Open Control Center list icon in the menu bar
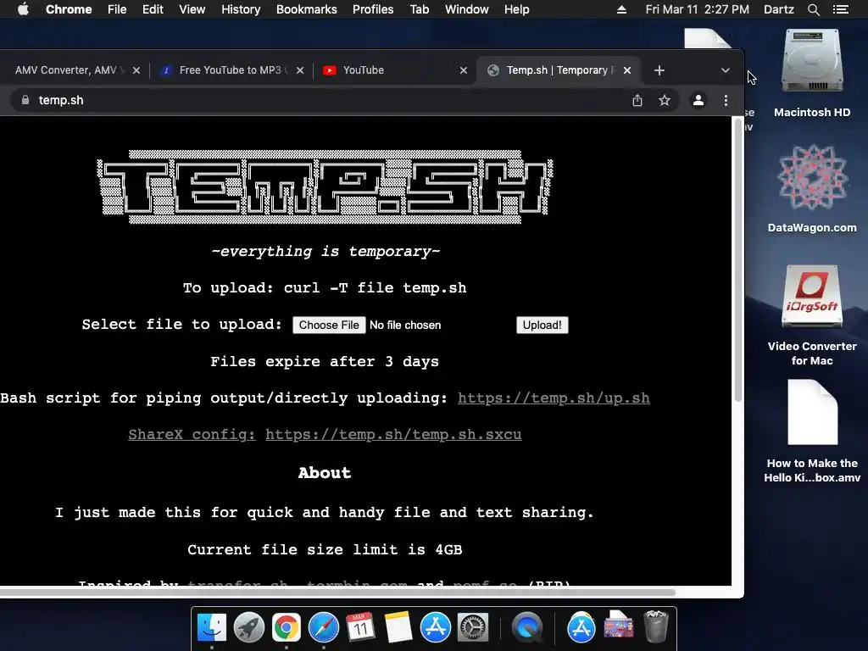The image size is (868, 651). pos(840,9)
